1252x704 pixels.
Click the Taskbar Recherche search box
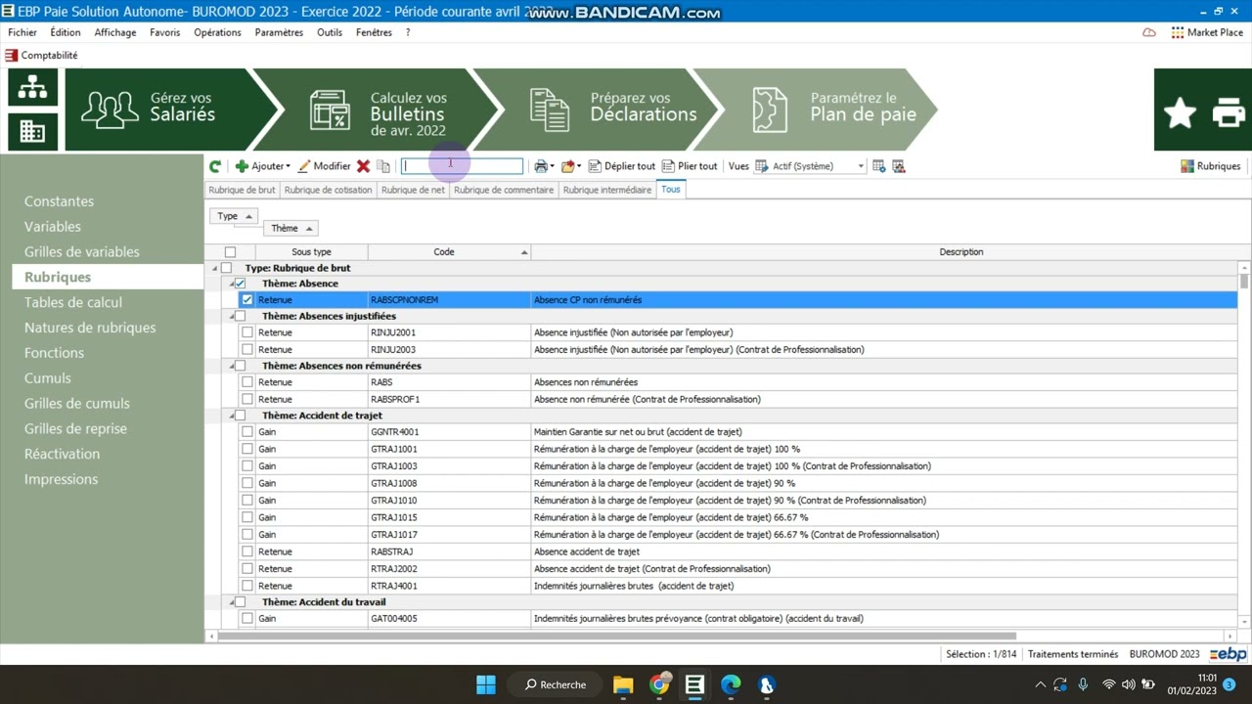pos(555,684)
